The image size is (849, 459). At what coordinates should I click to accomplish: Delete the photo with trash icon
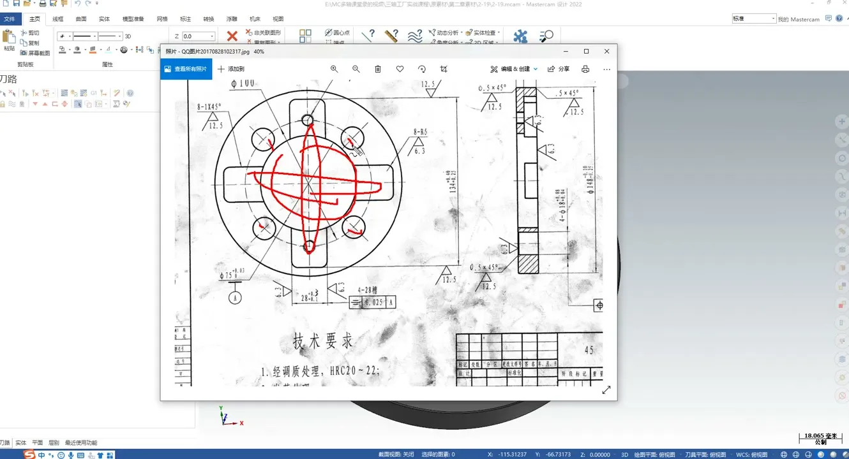pyautogui.click(x=378, y=69)
